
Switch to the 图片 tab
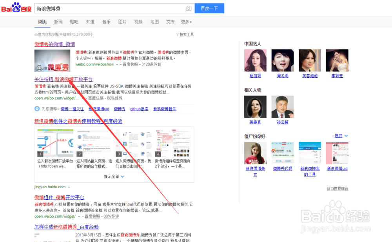[122, 22]
